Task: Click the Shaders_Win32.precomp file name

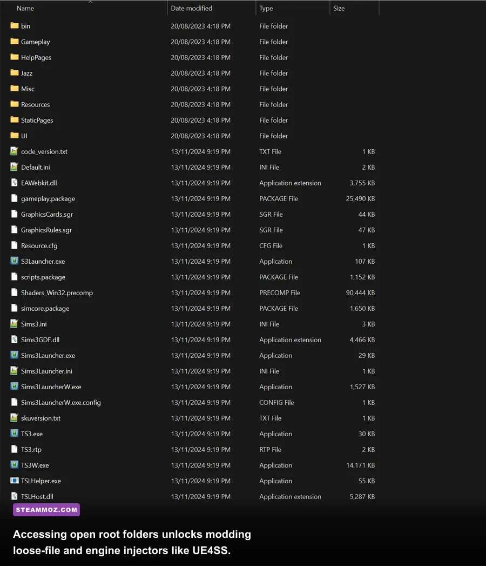Action: [57, 293]
